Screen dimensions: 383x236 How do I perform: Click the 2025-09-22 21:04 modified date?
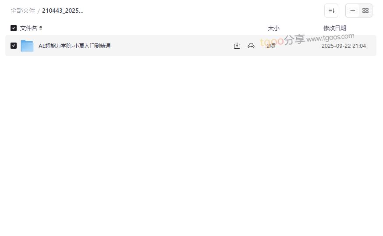(344, 46)
